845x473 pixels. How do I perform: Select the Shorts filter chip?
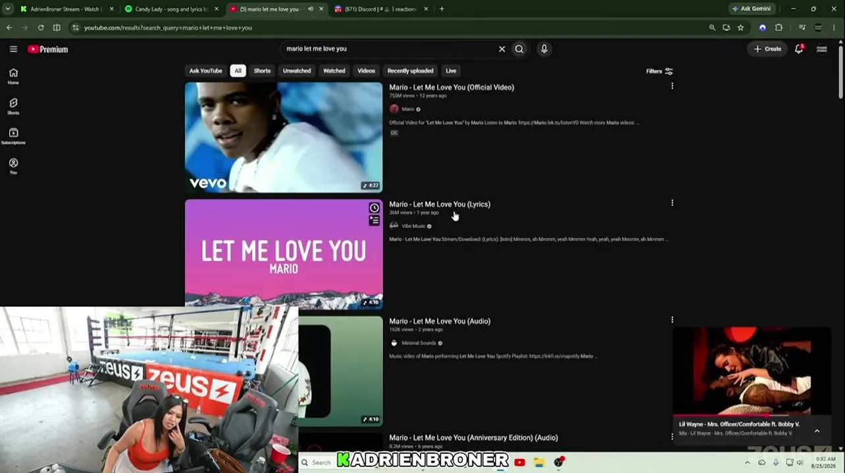click(x=262, y=71)
